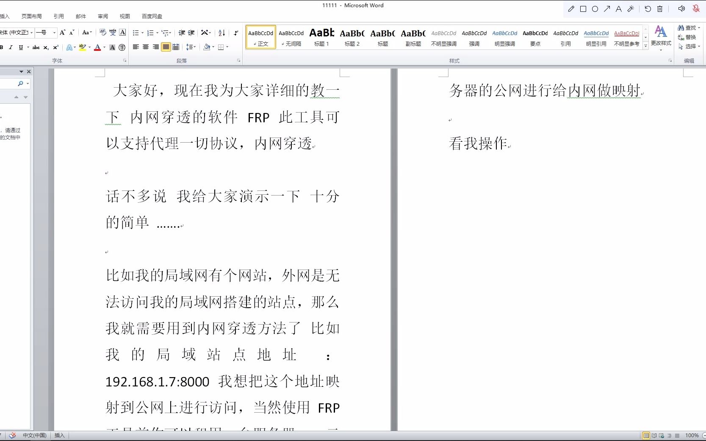Viewport: 706px width, 441px height.
Task: Toggle superscript formatting
Action: (x=55, y=47)
